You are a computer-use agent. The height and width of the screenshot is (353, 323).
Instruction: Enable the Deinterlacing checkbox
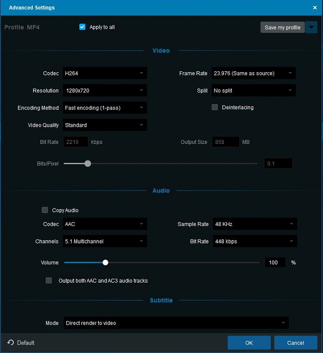click(x=215, y=107)
